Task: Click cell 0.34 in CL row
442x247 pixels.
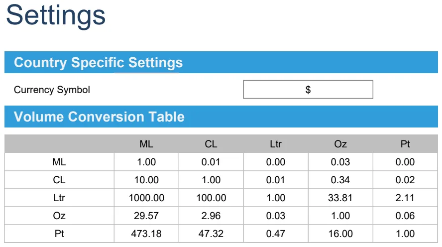Action: (x=340, y=180)
